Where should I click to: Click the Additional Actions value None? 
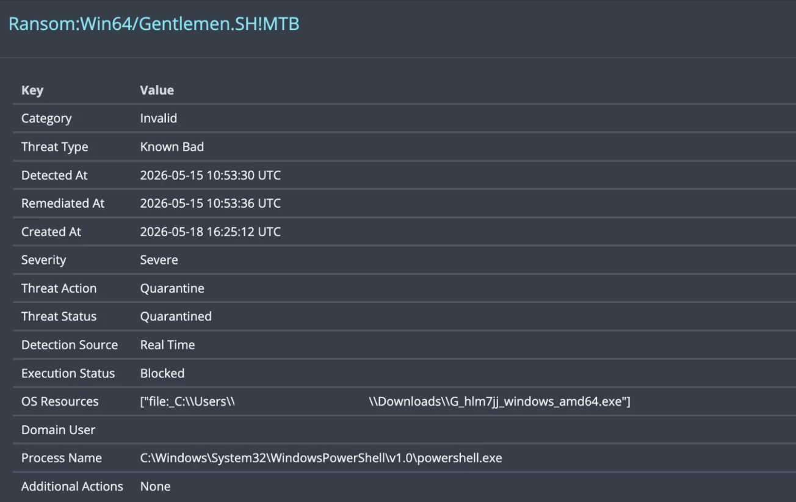[156, 487]
